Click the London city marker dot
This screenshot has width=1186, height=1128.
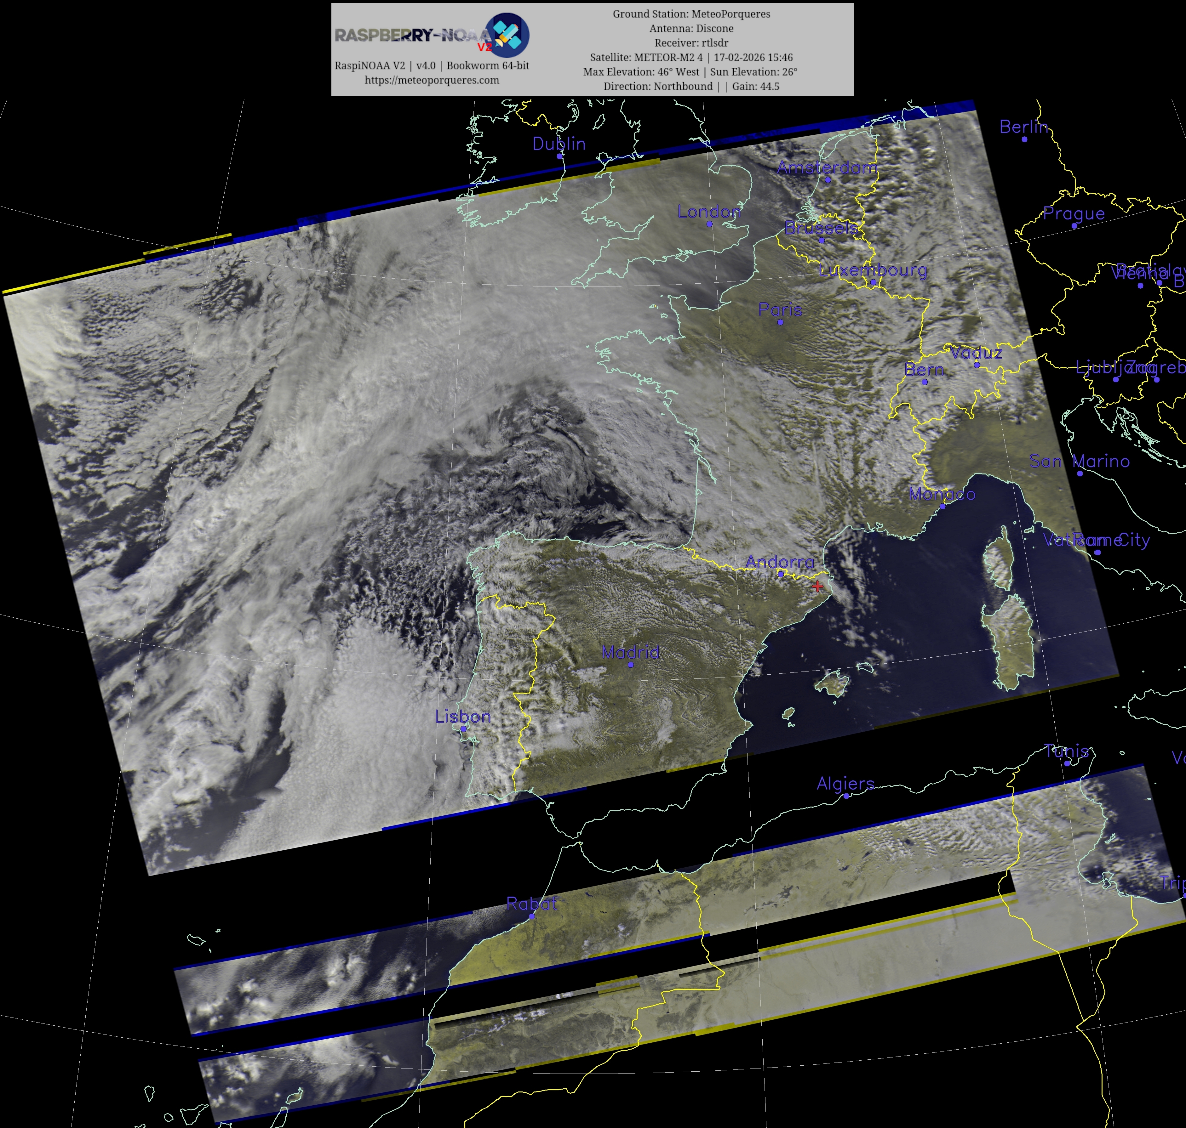(x=709, y=224)
